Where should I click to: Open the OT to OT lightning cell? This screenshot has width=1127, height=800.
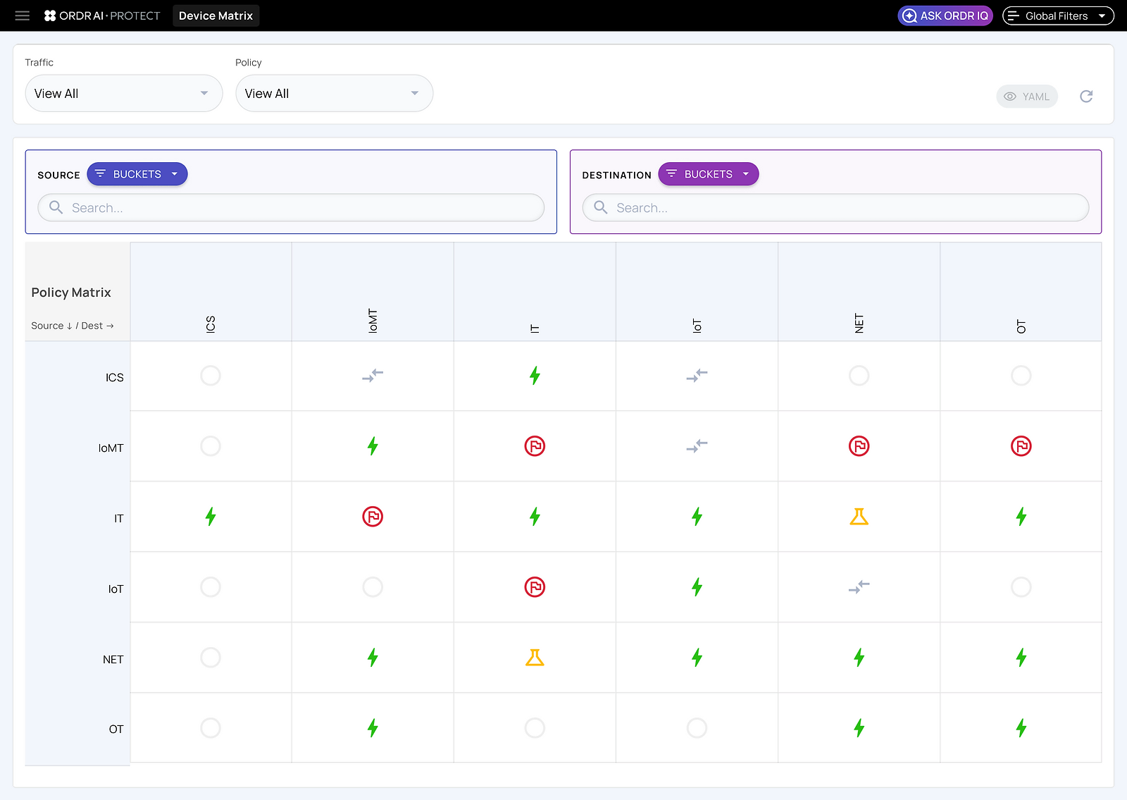tap(1021, 728)
